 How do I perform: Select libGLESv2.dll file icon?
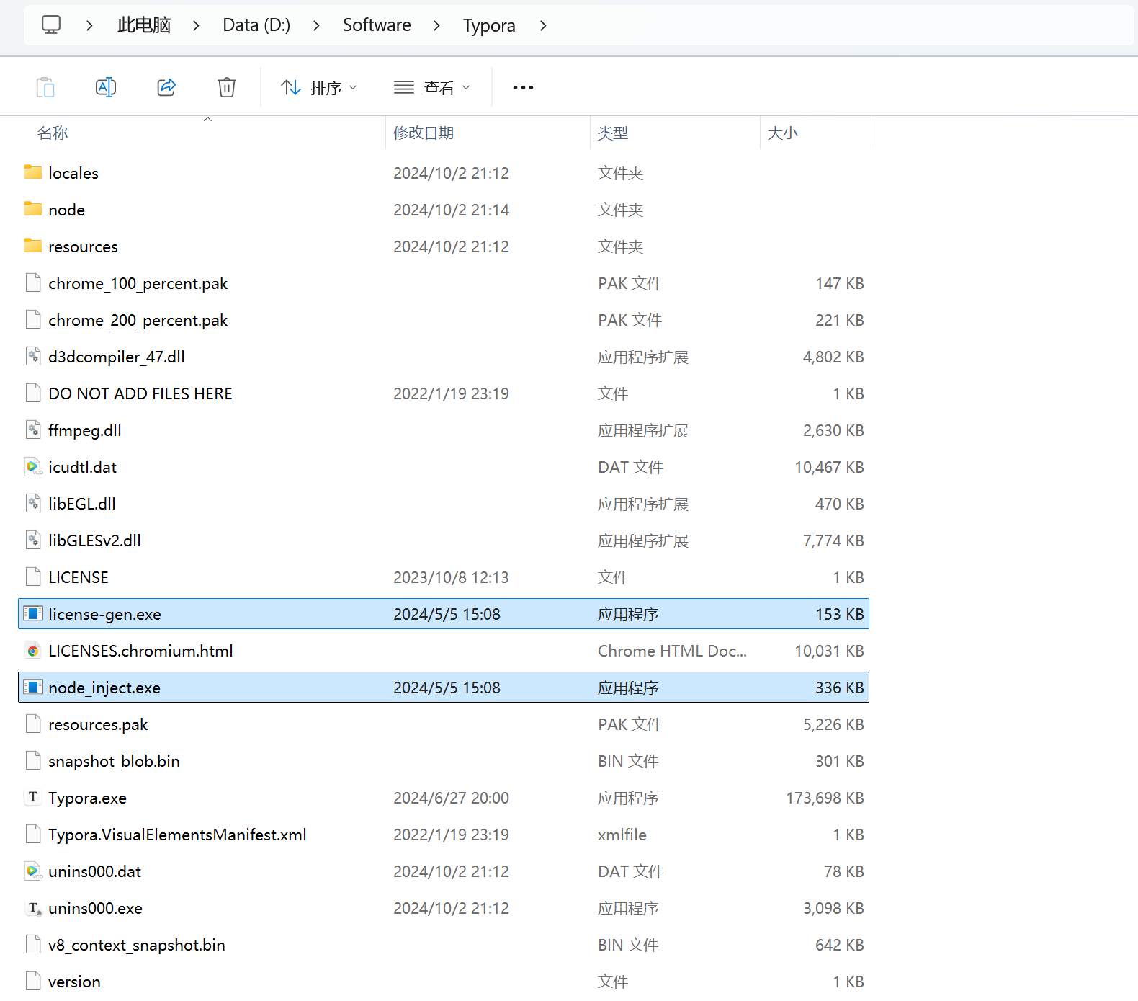tap(33, 540)
